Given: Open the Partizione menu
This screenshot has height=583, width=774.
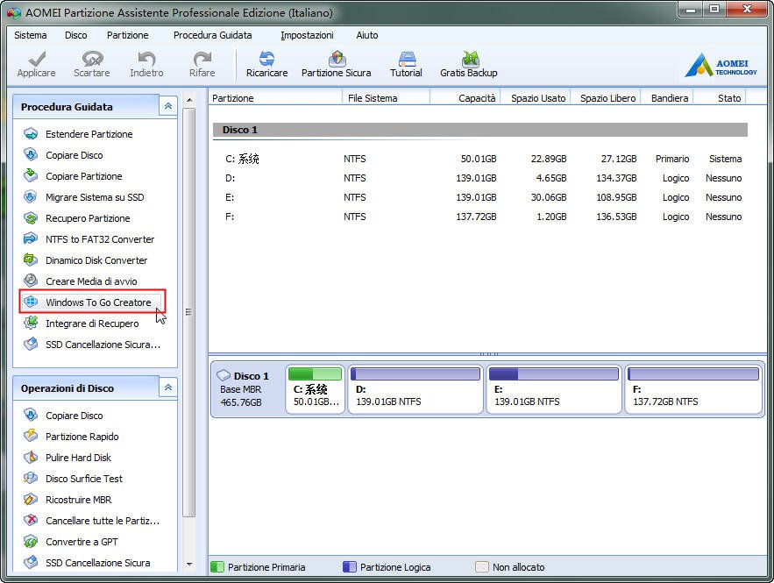Looking at the screenshot, I should pos(127,35).
